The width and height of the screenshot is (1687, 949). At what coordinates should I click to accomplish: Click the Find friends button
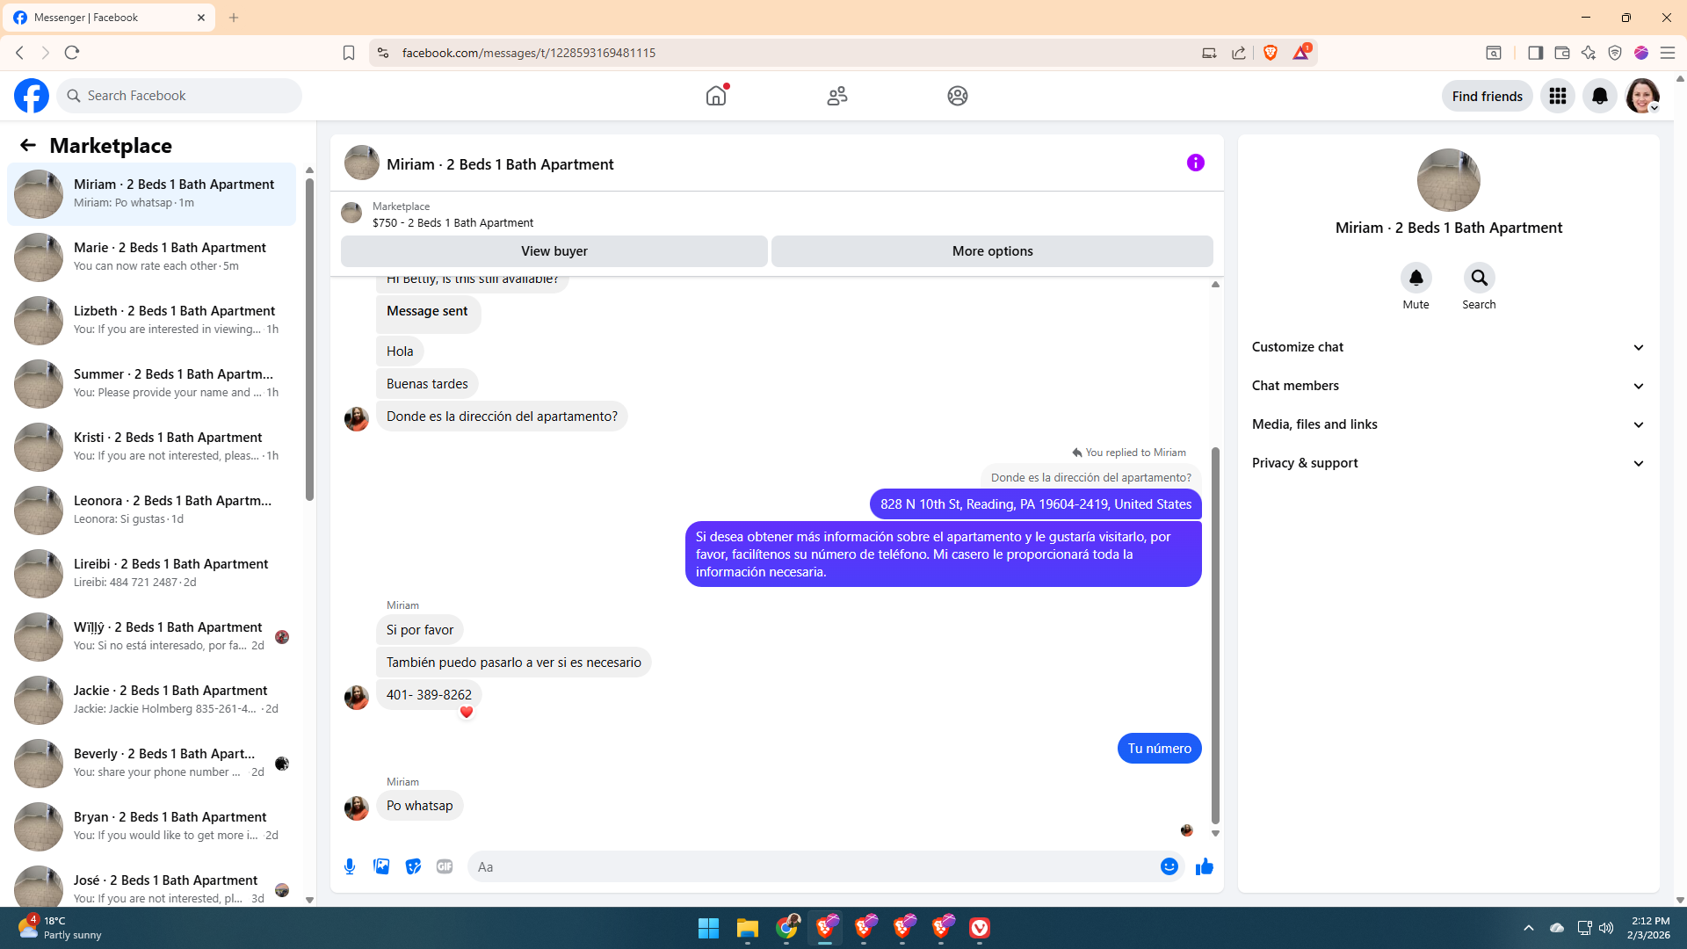(1487, 96)
